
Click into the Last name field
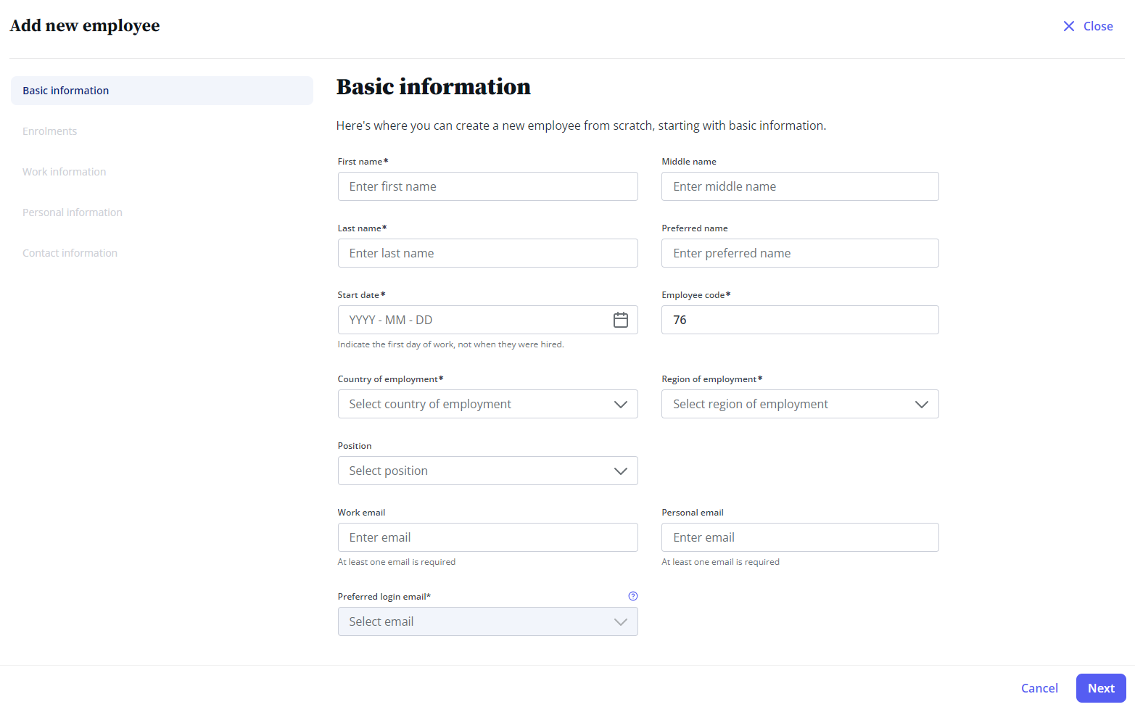(488, 253)
